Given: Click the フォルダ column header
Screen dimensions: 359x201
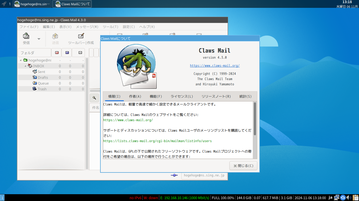Looking at the screenshot, I should [34, 53].
